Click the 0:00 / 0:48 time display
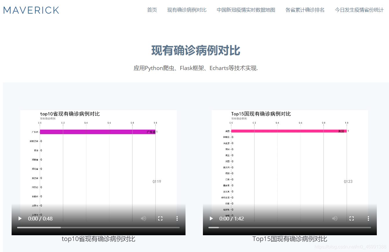The height and width of the screenshot is (252, 389). tap(40, 218)
